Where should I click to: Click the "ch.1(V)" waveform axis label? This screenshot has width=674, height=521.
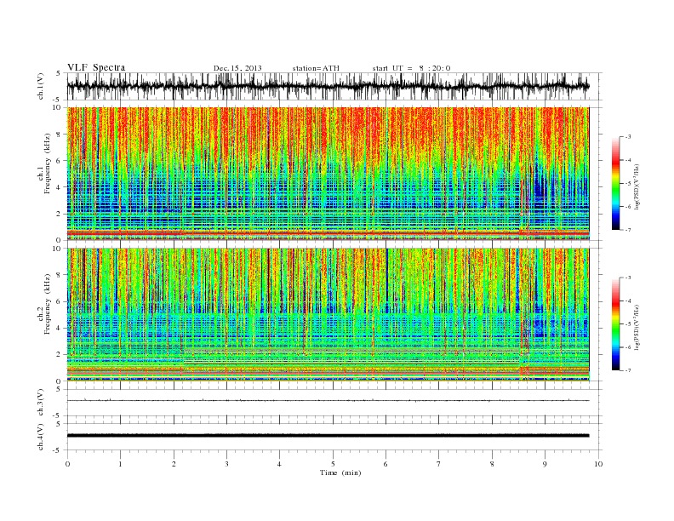[x=40, y=86]
